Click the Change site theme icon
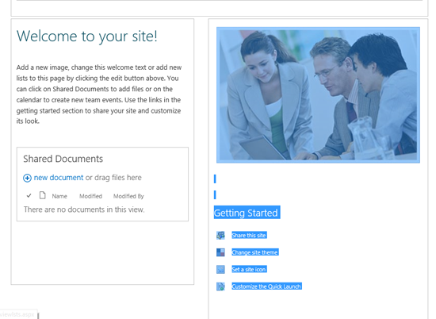This screenshot has height=319, width=436. click(220, 252)
